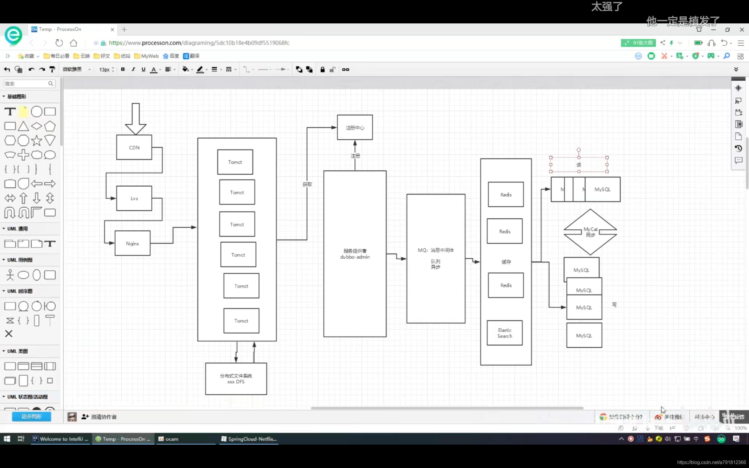
Task: Select the pentagon shape
Action: (50, 126)
